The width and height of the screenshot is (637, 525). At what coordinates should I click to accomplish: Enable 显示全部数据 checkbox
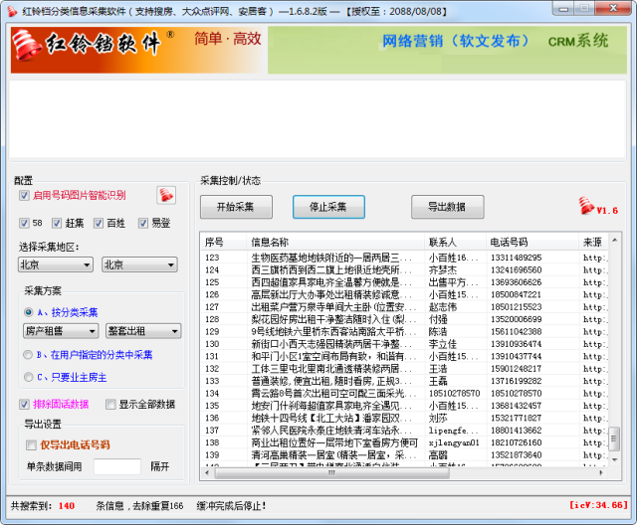click(x=110, y=404)
